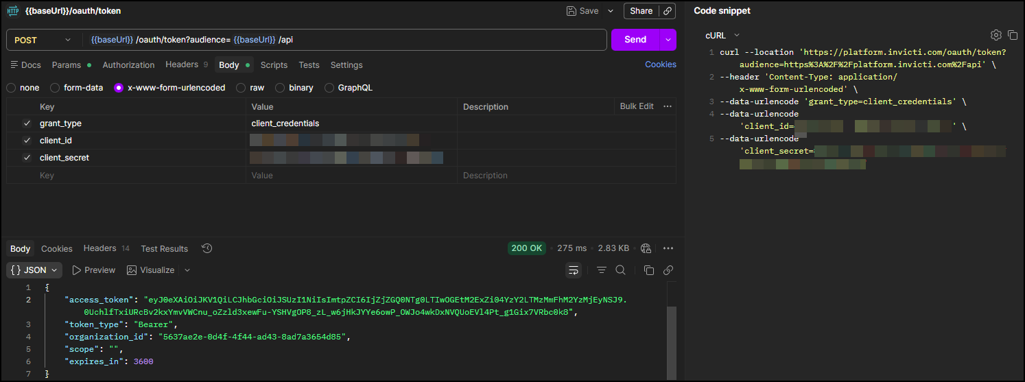
Task: Open the Test Results response tab
Action: tap(164, 248)
